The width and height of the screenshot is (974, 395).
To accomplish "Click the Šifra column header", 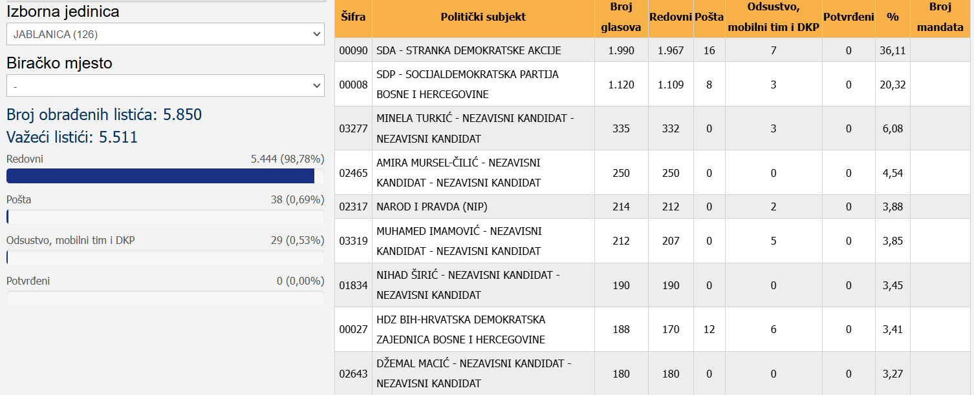I will (x=353, y=17).
